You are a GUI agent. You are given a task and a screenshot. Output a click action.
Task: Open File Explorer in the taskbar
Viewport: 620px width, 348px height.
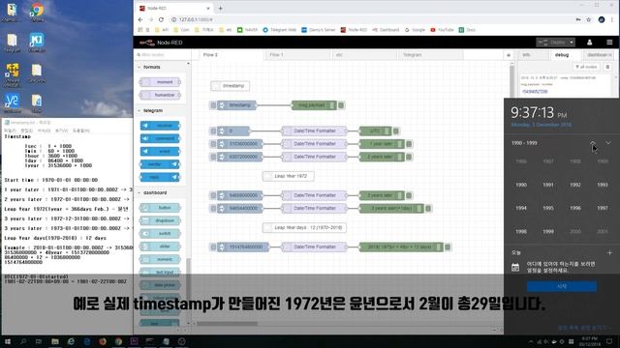(55, 341)
